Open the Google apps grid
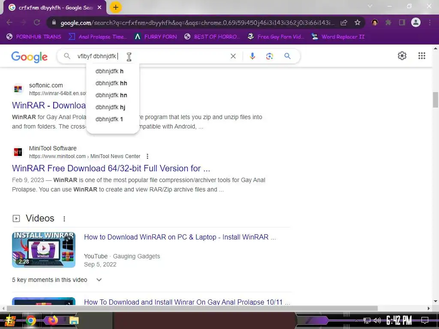This screenshot has width=439, height=329. 422,56
